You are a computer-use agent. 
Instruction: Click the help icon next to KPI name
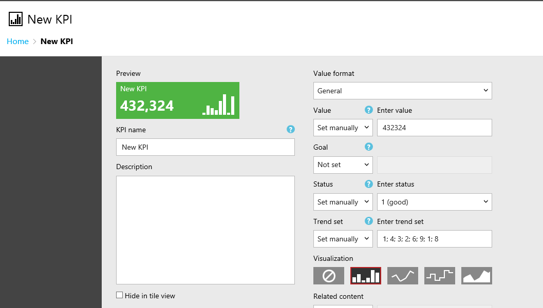291,129
